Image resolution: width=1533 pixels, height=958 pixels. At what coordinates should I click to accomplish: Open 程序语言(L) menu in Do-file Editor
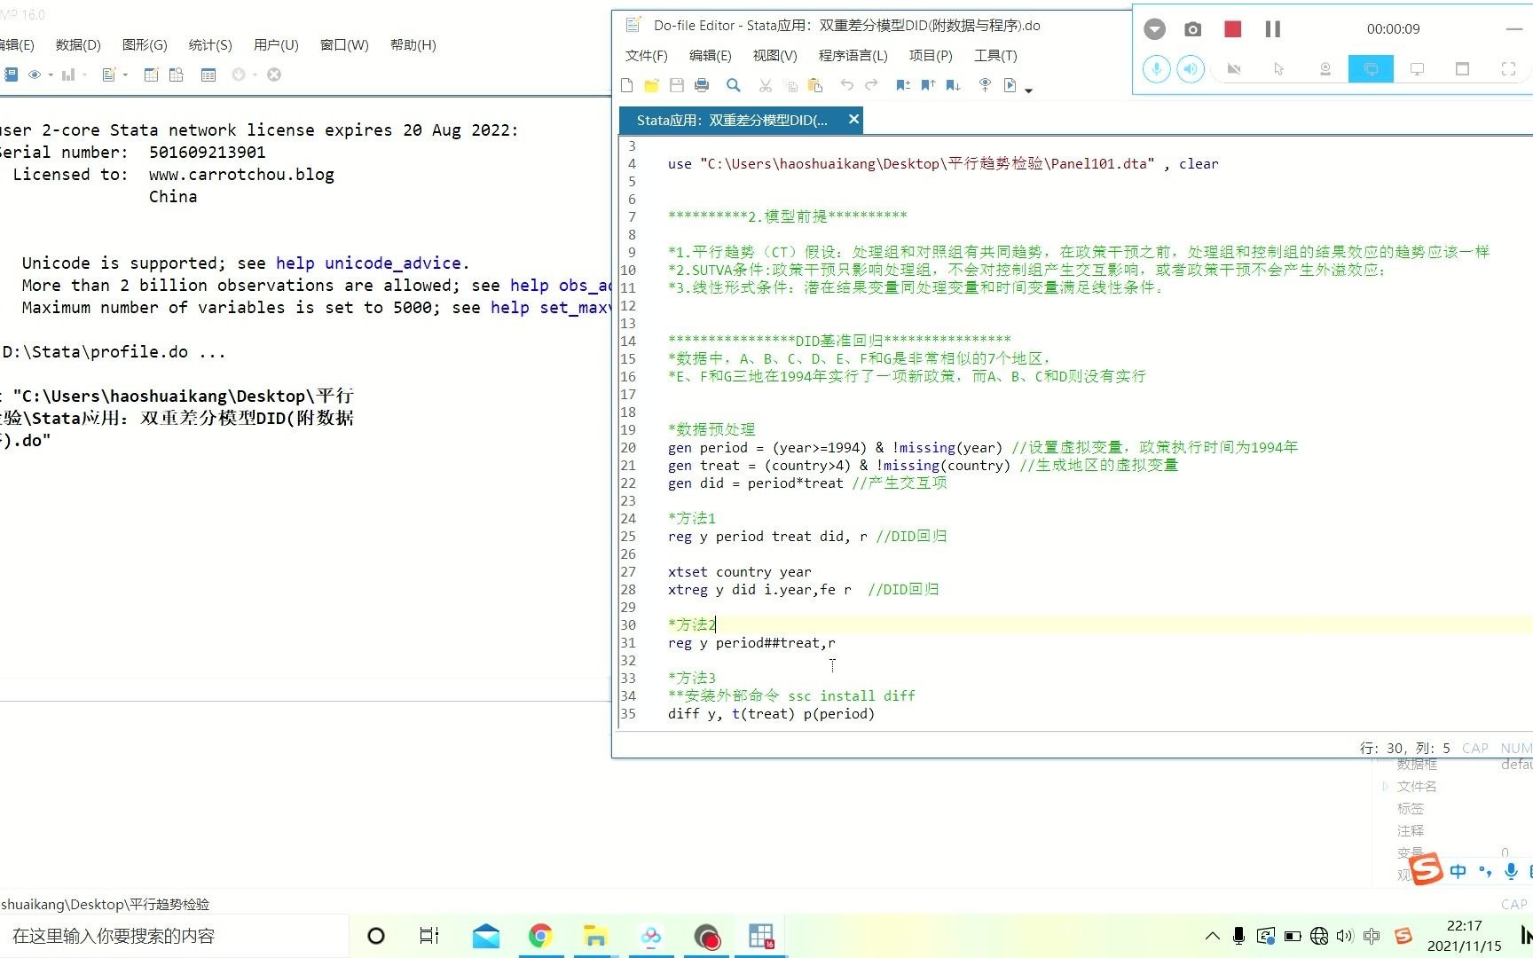click(x=853, y=55)
